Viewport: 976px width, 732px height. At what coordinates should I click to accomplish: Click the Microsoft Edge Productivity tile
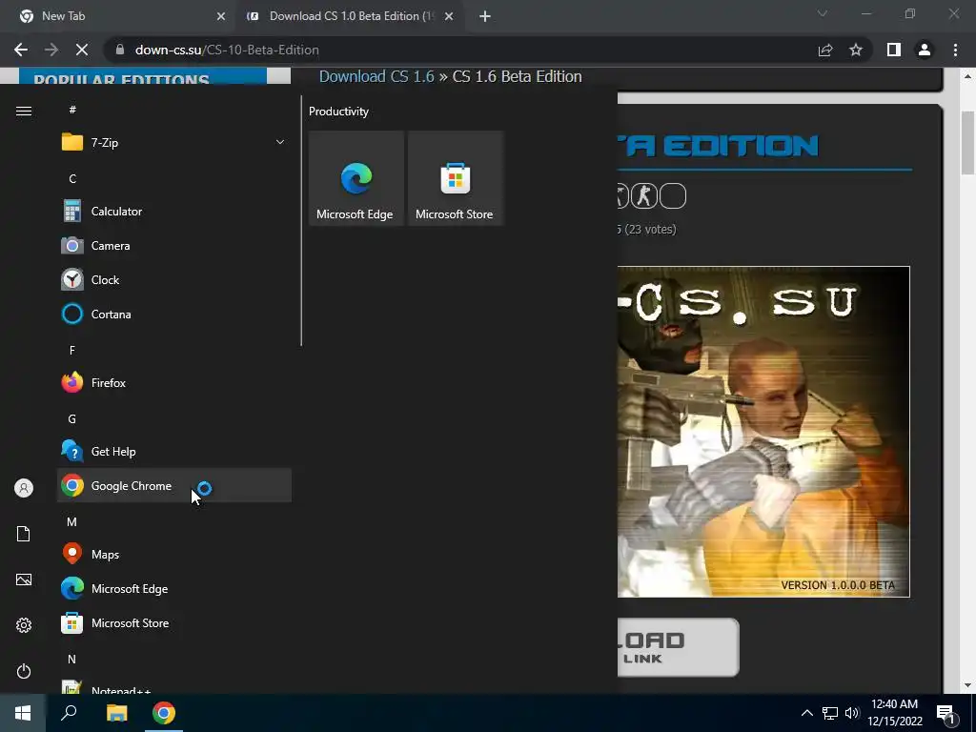[x=356, y=178]
